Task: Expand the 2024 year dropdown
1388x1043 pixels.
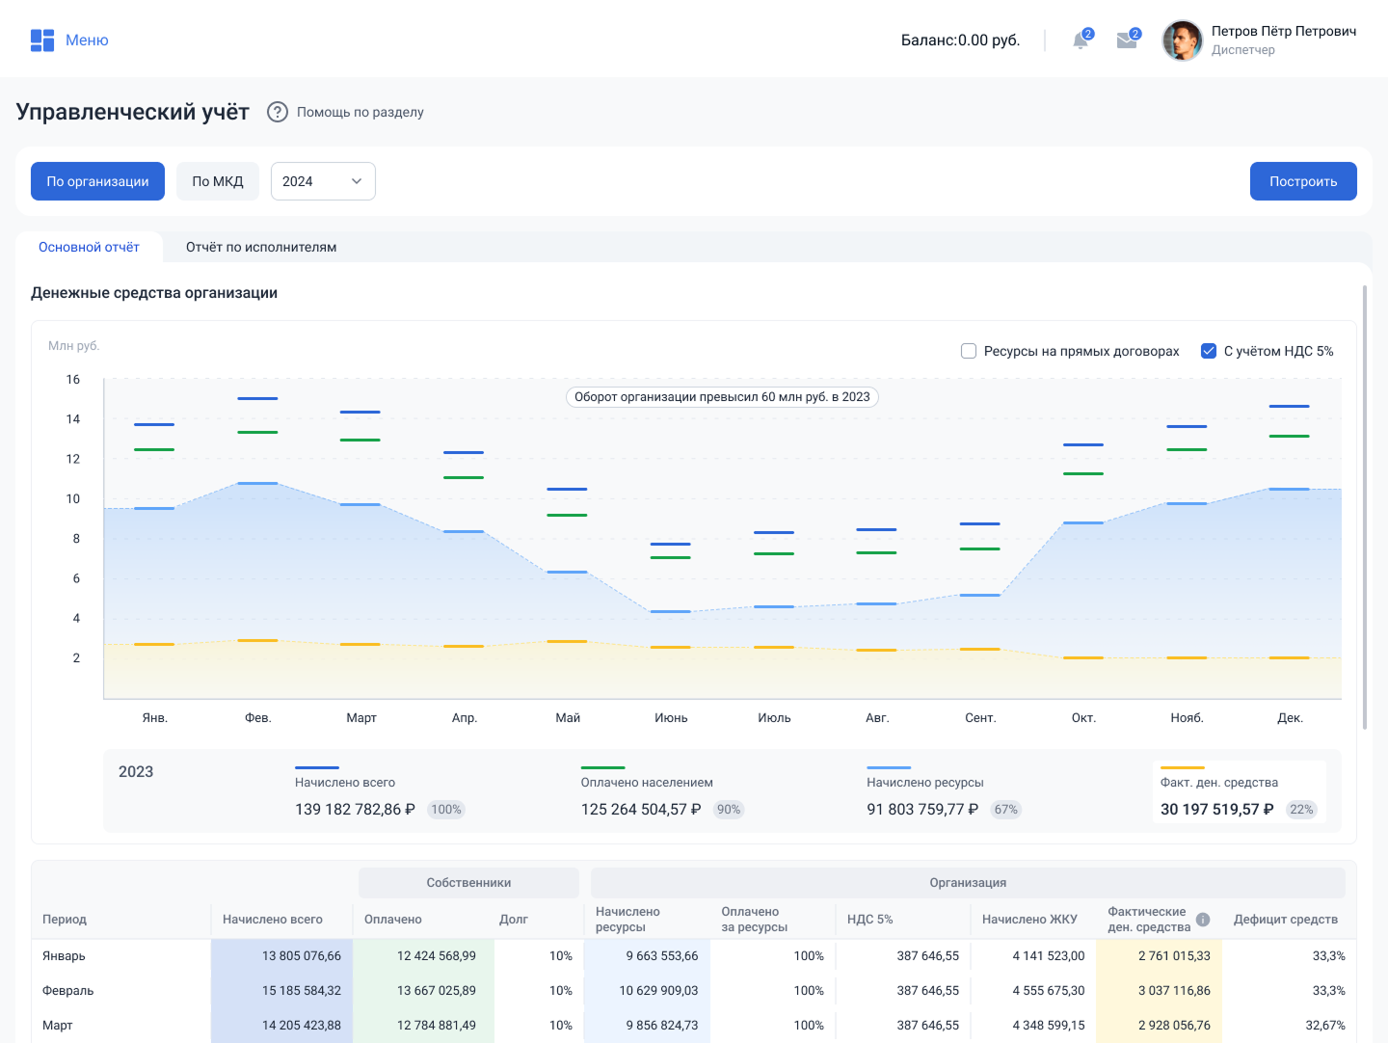Action: click(x=323, y=181)
